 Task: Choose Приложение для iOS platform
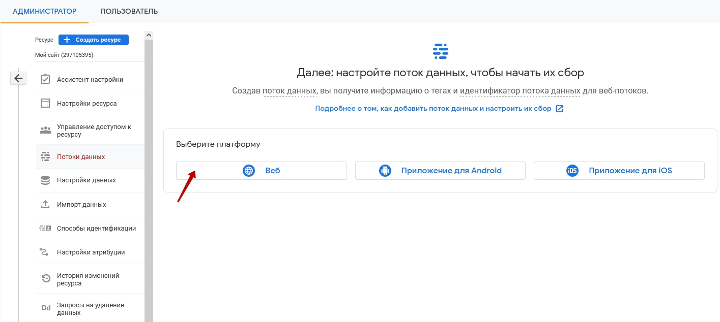point(619,171)
